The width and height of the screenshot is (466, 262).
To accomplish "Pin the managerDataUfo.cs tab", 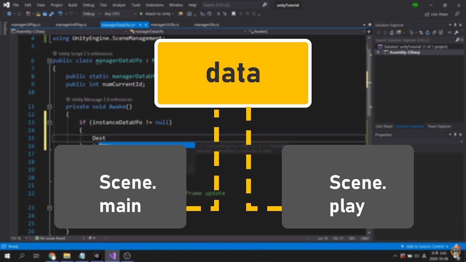I will coord(140,25).
